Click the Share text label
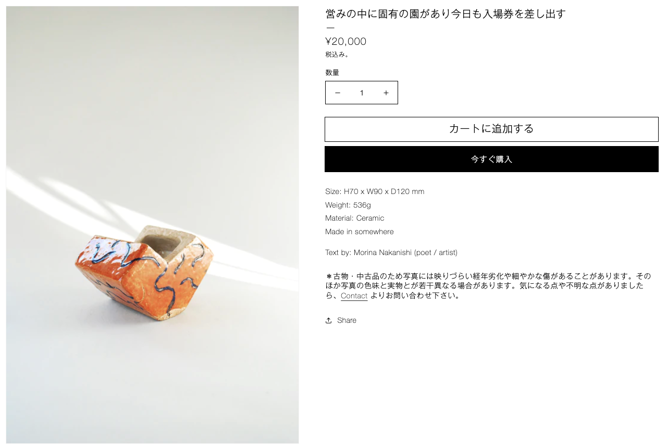This screenshot has width=667, height=447. point(347,320)
